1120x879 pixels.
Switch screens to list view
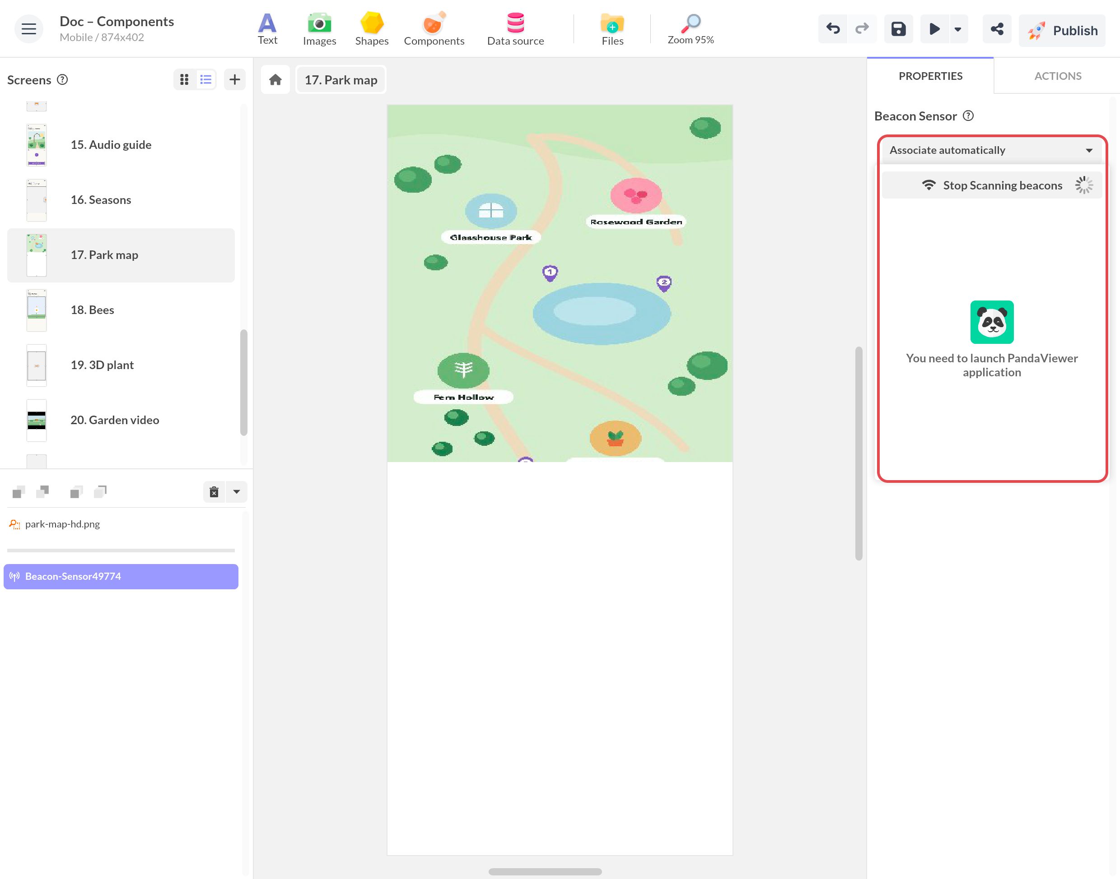(x=206, y=80)
